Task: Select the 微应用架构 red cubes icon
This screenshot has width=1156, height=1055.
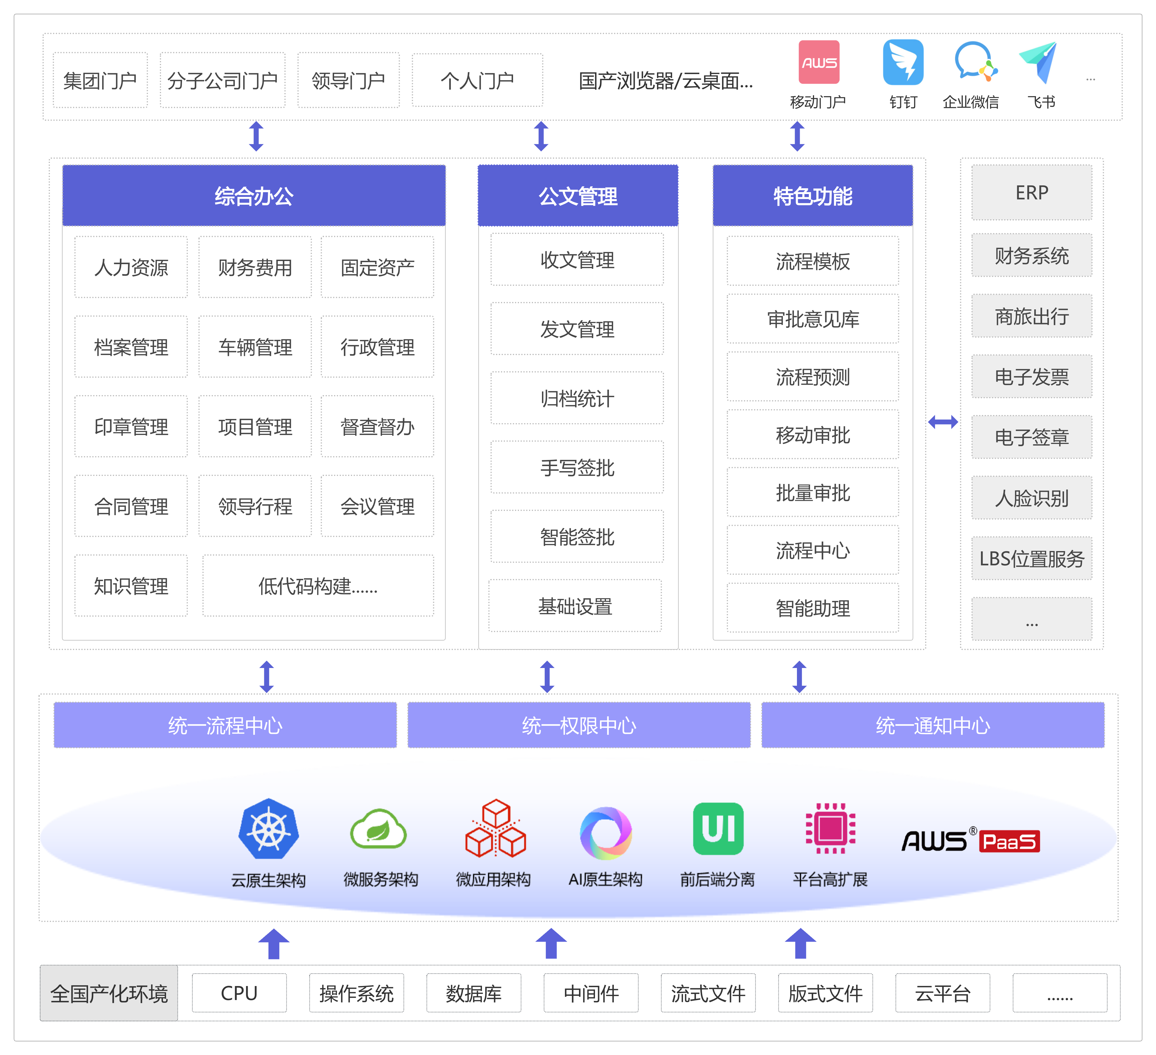Action: (495, 828)
